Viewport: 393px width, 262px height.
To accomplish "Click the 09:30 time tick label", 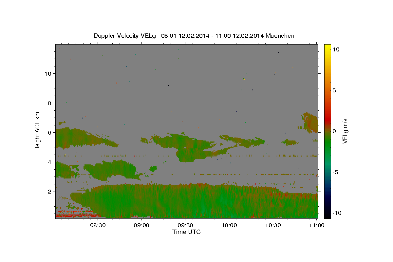I will tap(186, 225).
